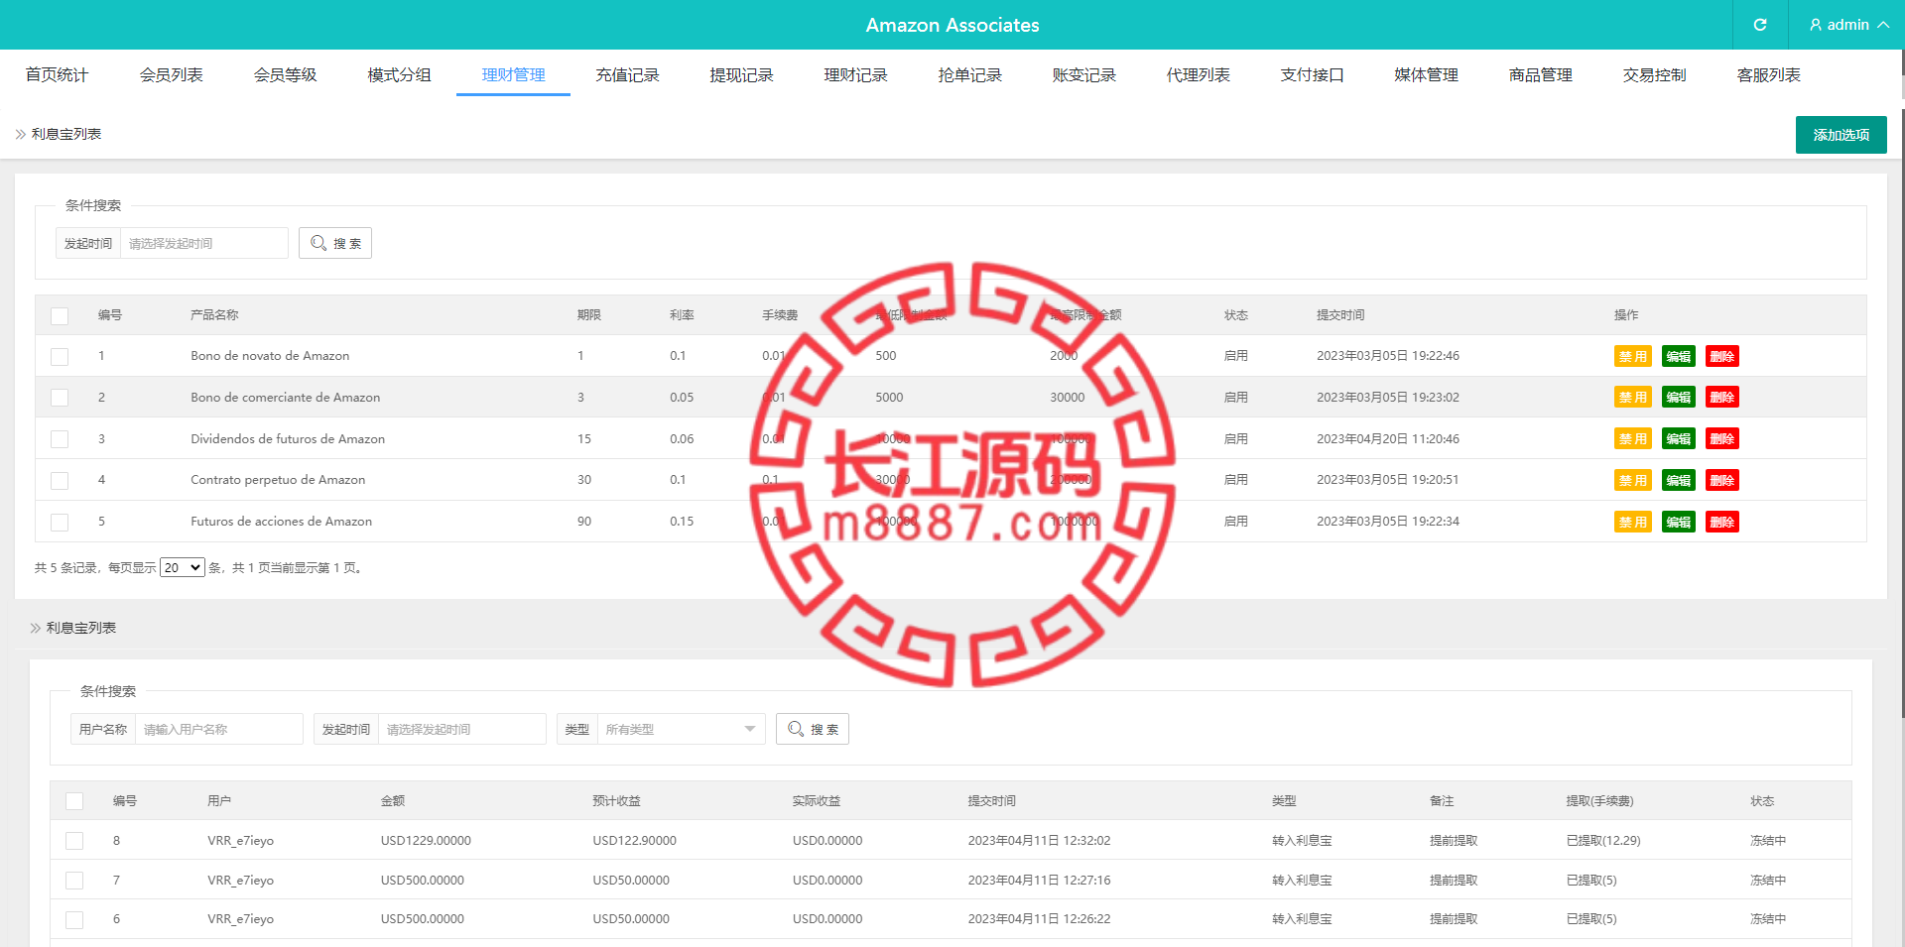
Task: Click the amount USD1229.00000 cell
Action: [426, 841]
